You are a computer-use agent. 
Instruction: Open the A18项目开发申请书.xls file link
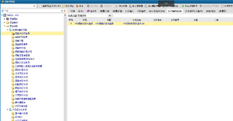[x=134, y=24]
